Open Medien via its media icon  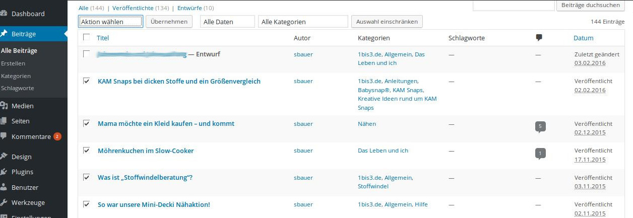pyautogui.click(x=4, y=106)
